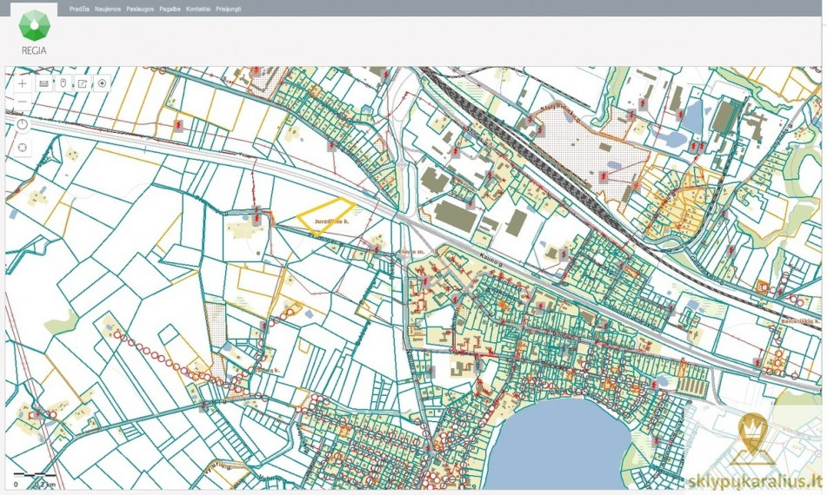Image resolution: width=827 pixels, height=495 pixels.
Task: Open the ruler measurement tool
Action: (x=43, y=83)
